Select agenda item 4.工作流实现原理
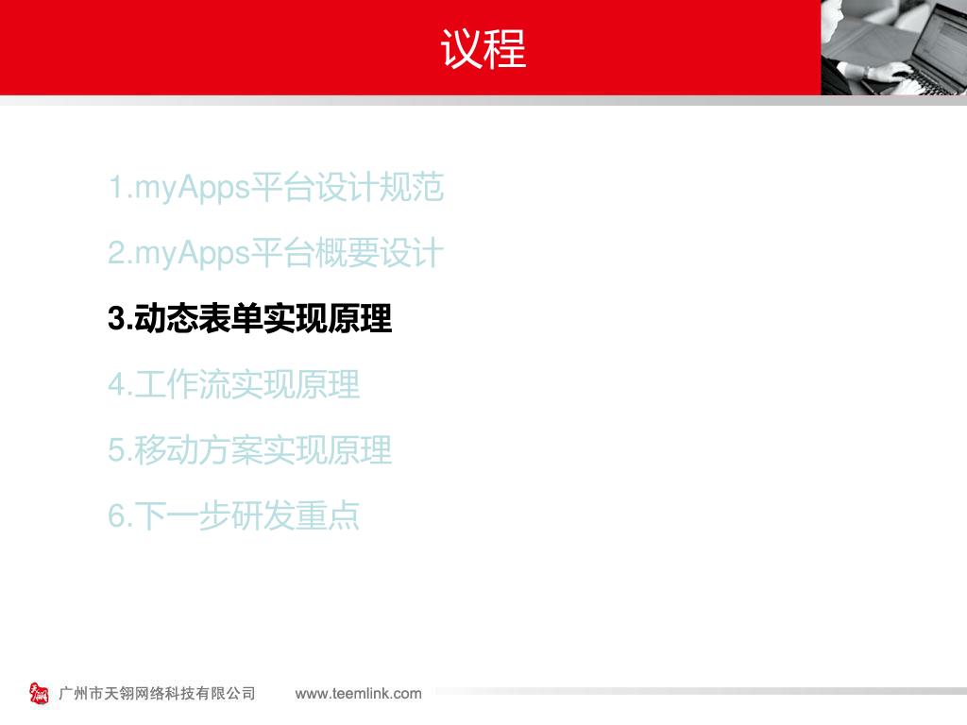The height and width of the screenshot is (725, 967). pos(234,384)
